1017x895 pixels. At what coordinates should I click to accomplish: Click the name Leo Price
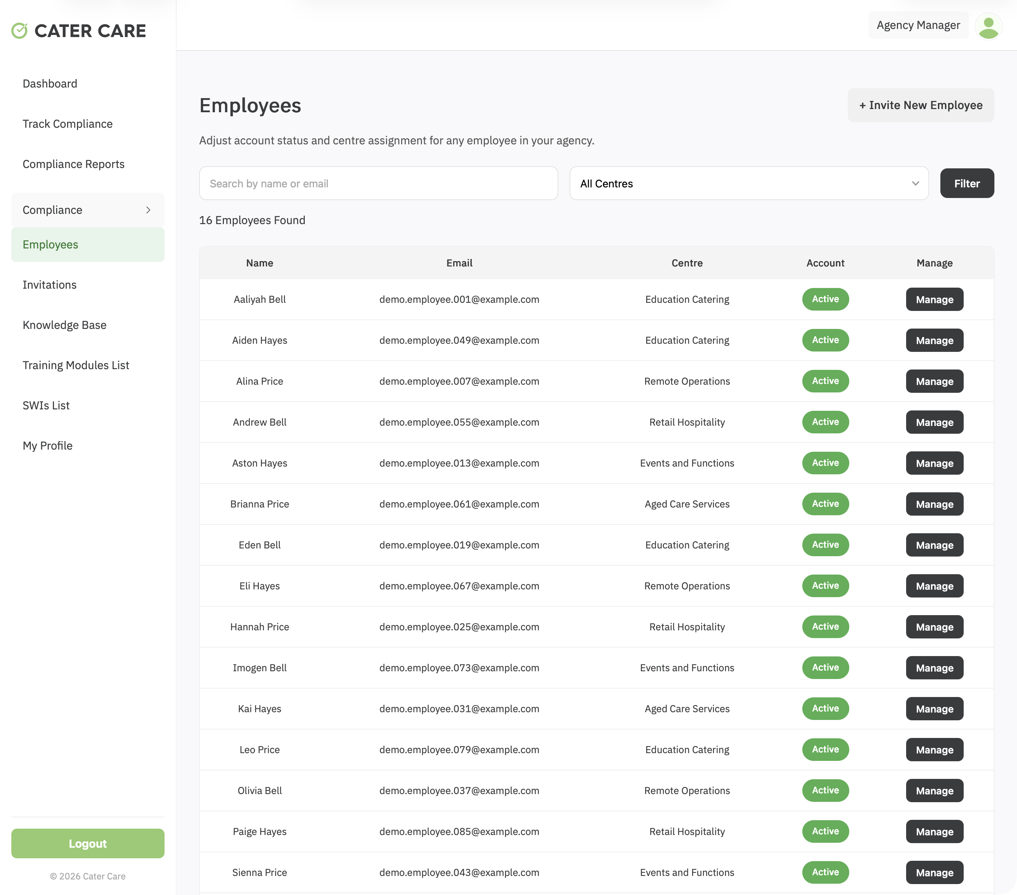pyautogui.click(x=260, y=750)
